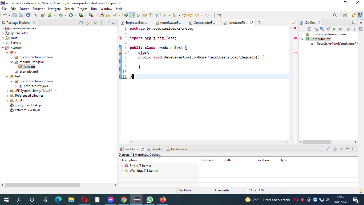Switch to Java EE perspective icon
This screenshot has height=205, width=364.
(353, 15)
